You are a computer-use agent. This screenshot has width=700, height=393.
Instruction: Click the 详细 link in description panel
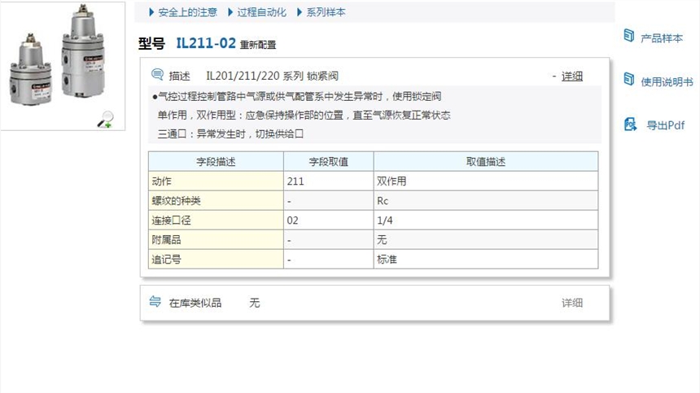point(571,76)
